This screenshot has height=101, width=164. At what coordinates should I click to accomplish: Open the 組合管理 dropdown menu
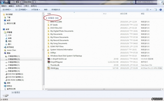[x=7, y=10]
